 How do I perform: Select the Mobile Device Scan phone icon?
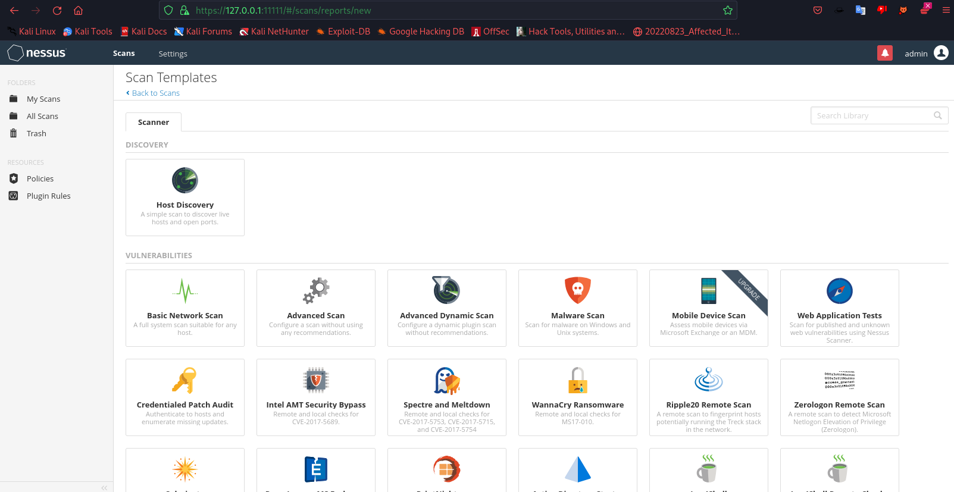coord(709,290)
